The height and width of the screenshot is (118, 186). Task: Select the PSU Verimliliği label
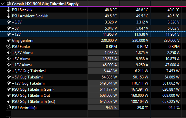click(24, 108)
